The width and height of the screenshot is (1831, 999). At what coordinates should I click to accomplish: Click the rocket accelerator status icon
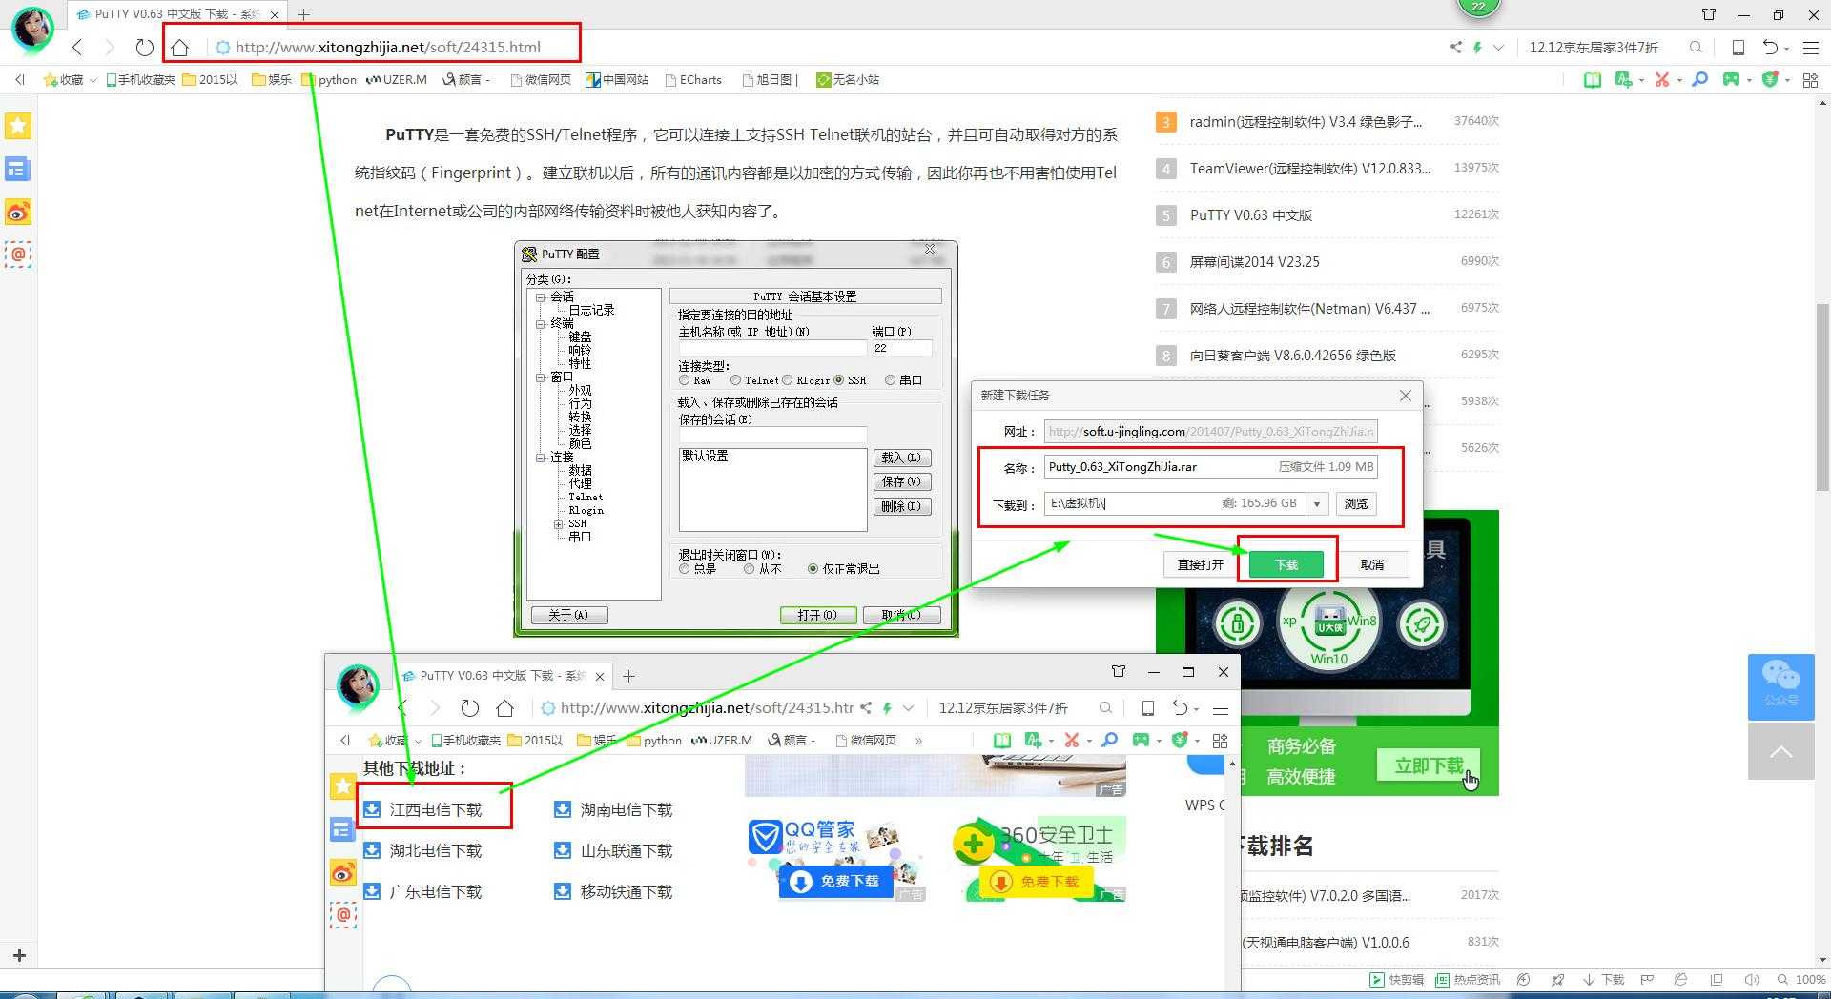click(x=1557, y=979)
